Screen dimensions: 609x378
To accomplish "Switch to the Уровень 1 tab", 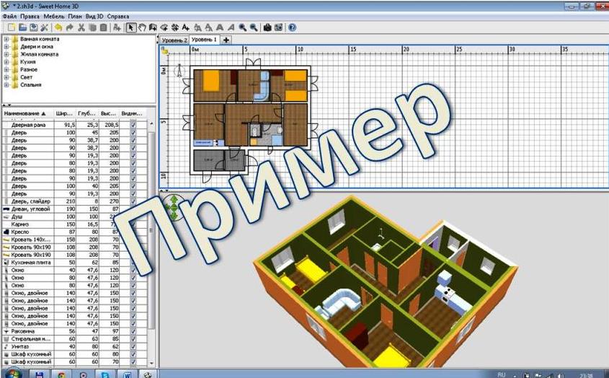I will pos(204,40).
